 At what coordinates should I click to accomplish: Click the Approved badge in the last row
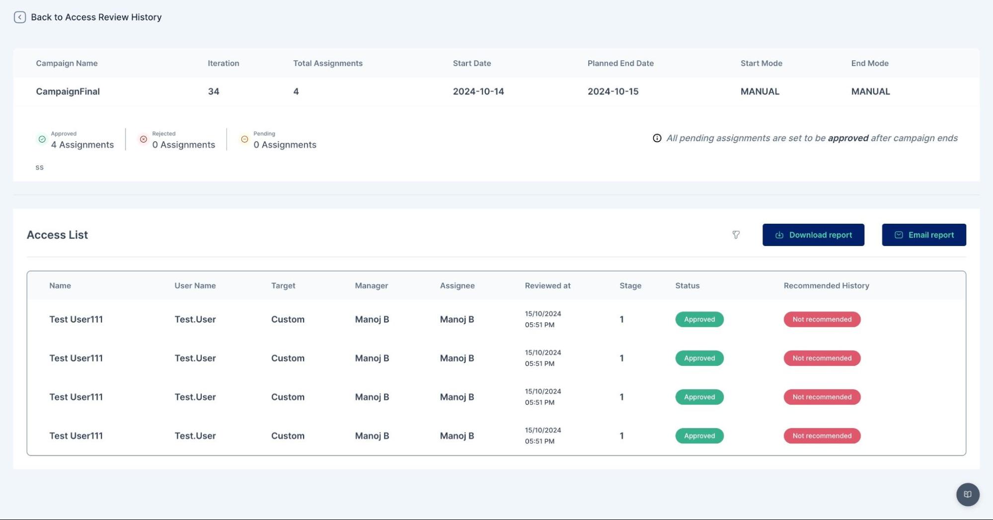tap(699, 436)
